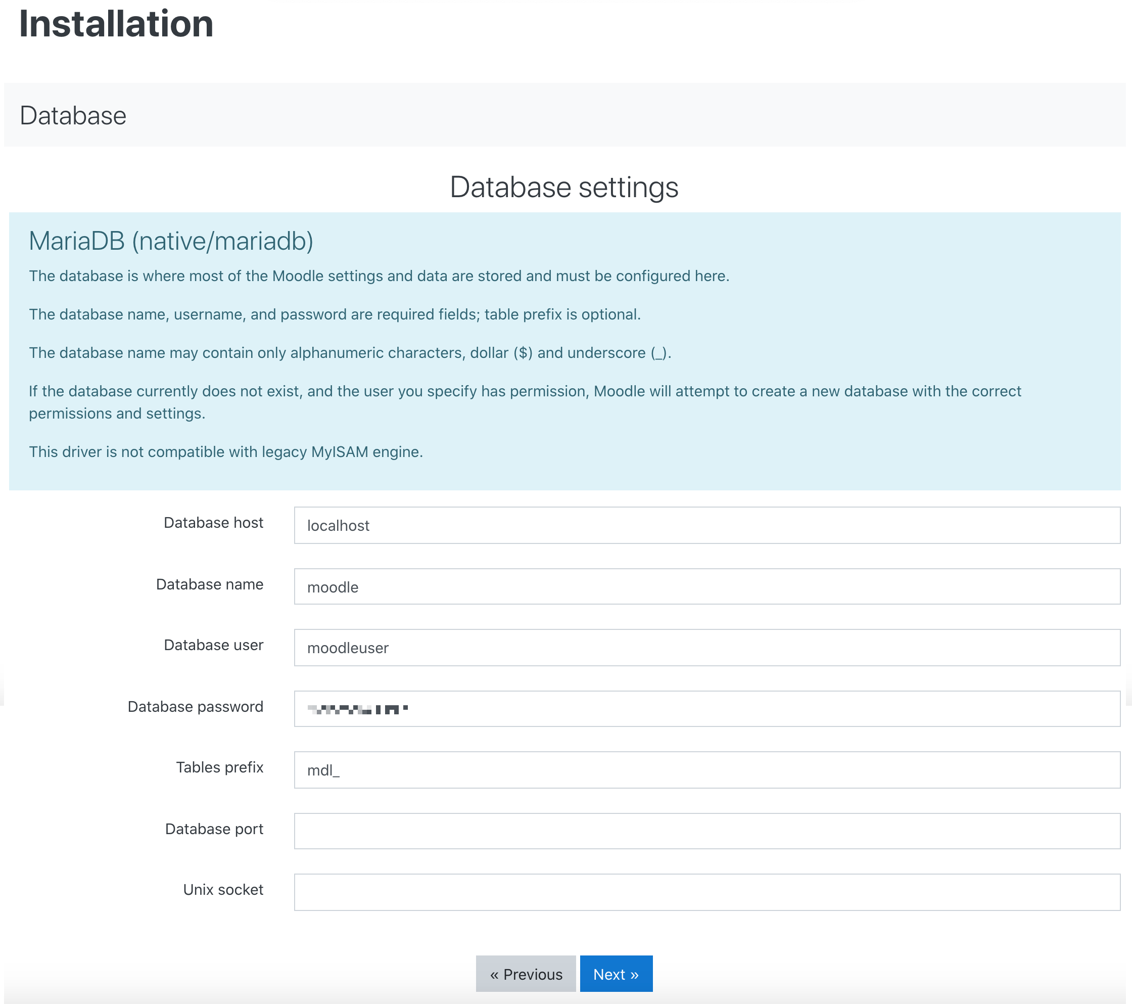
Task: Focus the Database name field containing moodle
Action: (x=706, y=587)
